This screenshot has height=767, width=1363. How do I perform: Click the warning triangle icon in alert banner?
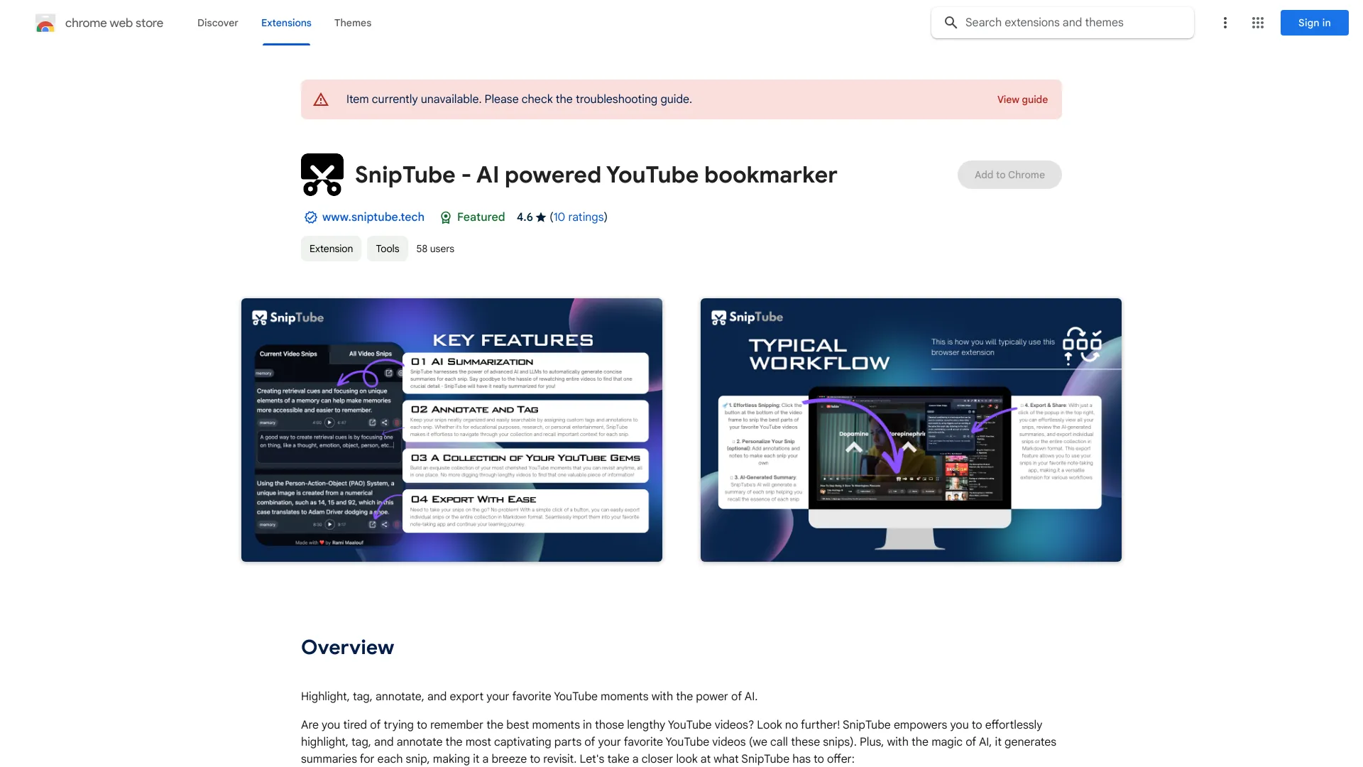(x=320, y=99)
